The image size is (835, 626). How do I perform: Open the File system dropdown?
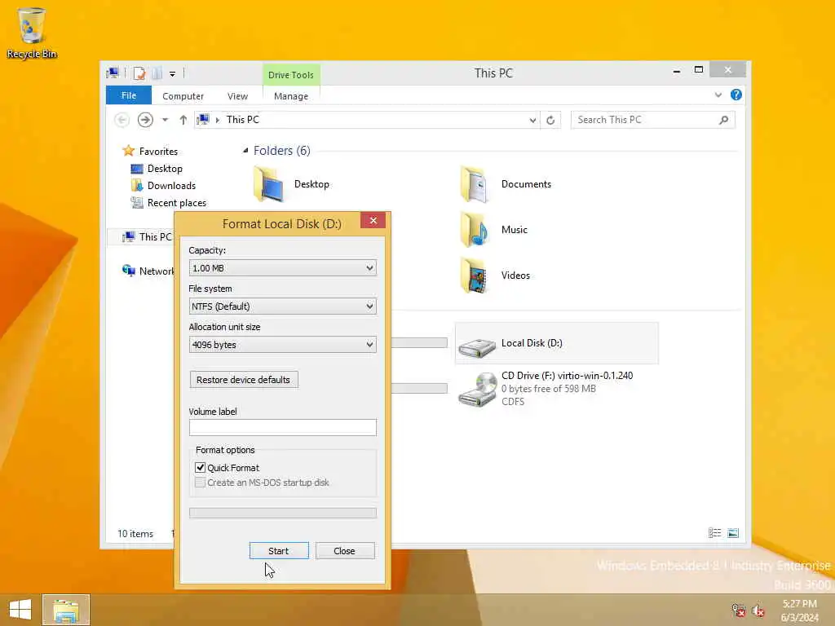[283, 306]
